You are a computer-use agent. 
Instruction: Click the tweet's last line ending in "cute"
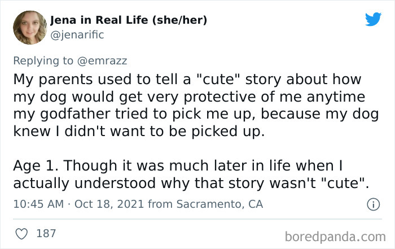[191, 183]
